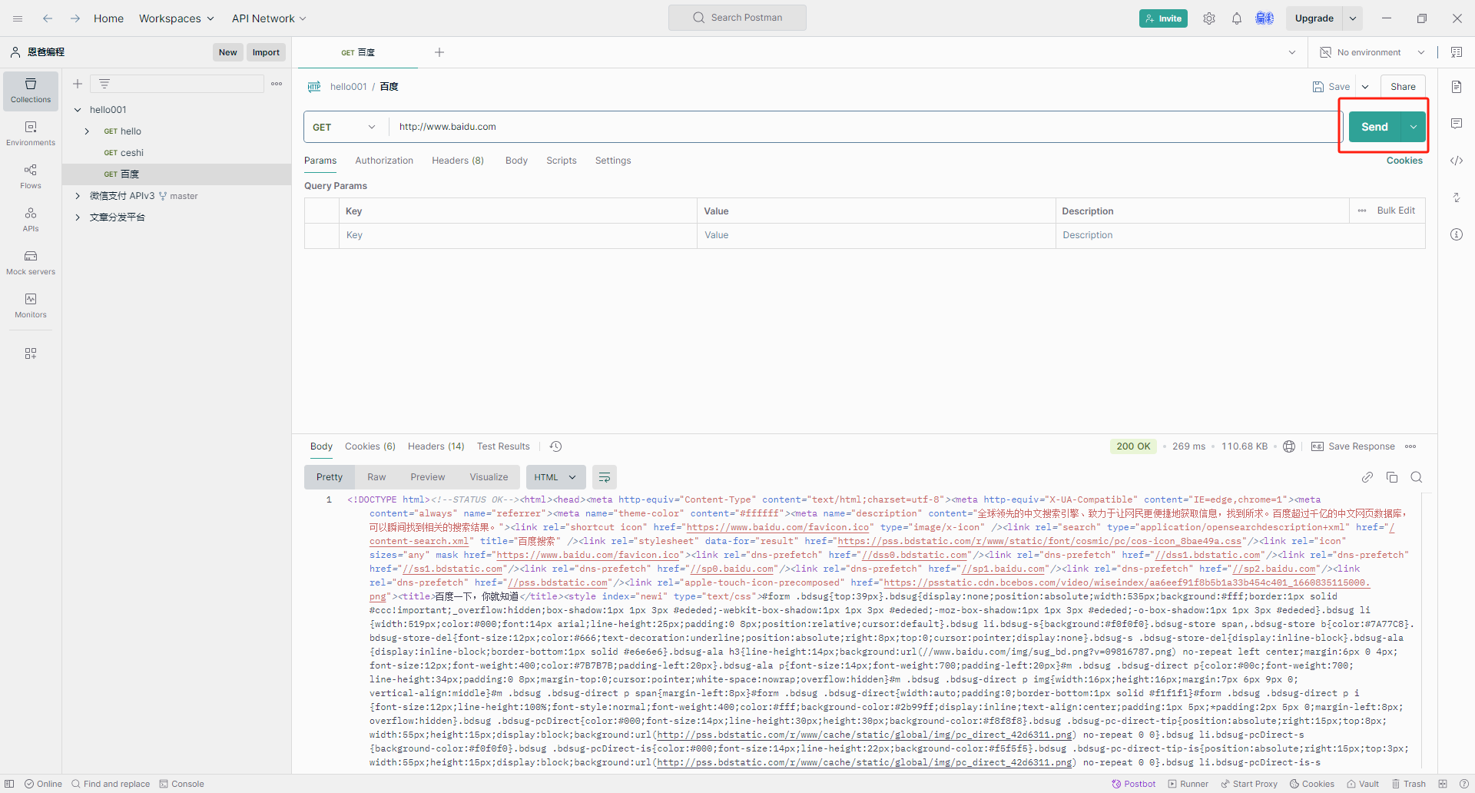
Task: Open the settings gear icon
Action: point(1209,18)
